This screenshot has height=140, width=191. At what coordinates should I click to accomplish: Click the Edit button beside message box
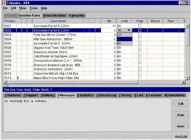point(181,104)
